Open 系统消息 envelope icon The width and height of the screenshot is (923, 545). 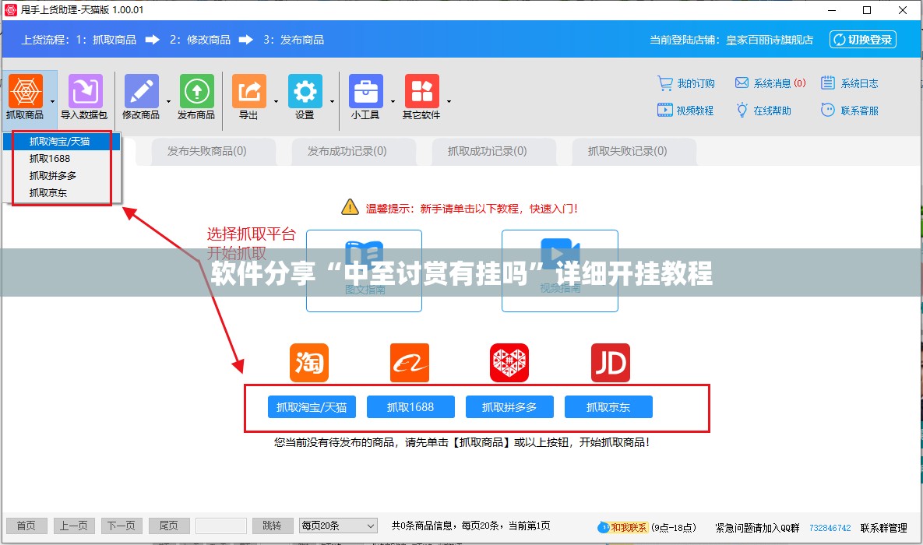pyautogui.click(x=742, y=83)
